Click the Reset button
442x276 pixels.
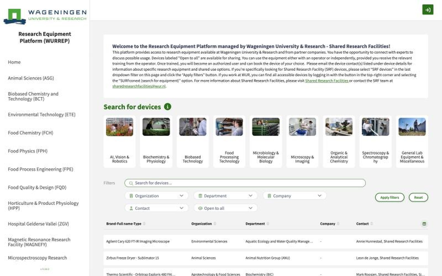tap(418, 197)
